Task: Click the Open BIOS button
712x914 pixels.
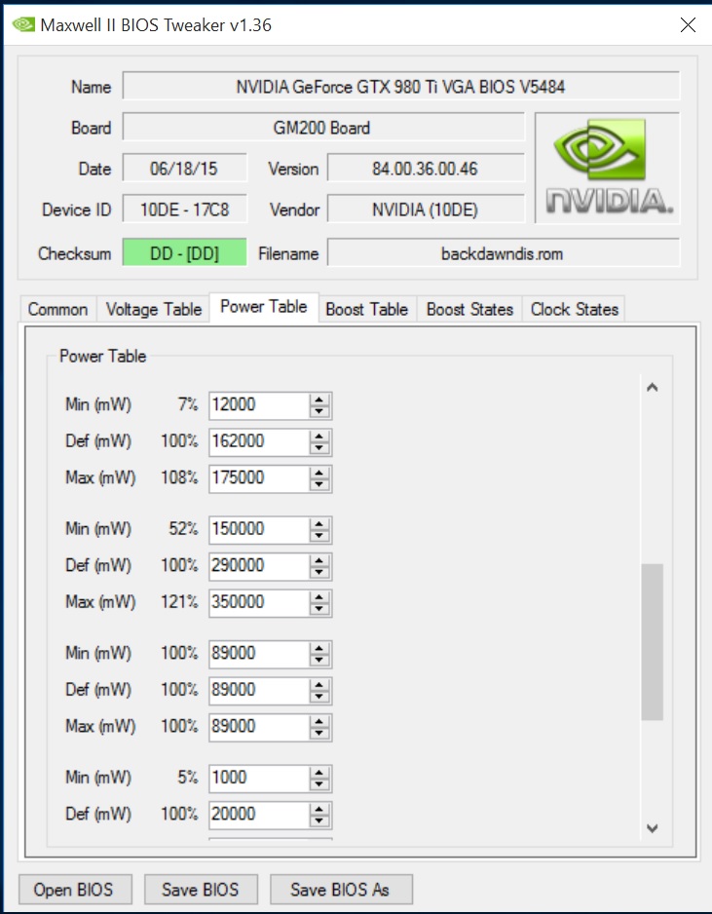Action: coord(75,890)
